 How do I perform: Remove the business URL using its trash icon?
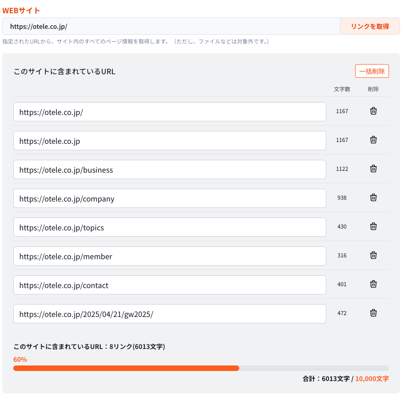tap(373, 169)
